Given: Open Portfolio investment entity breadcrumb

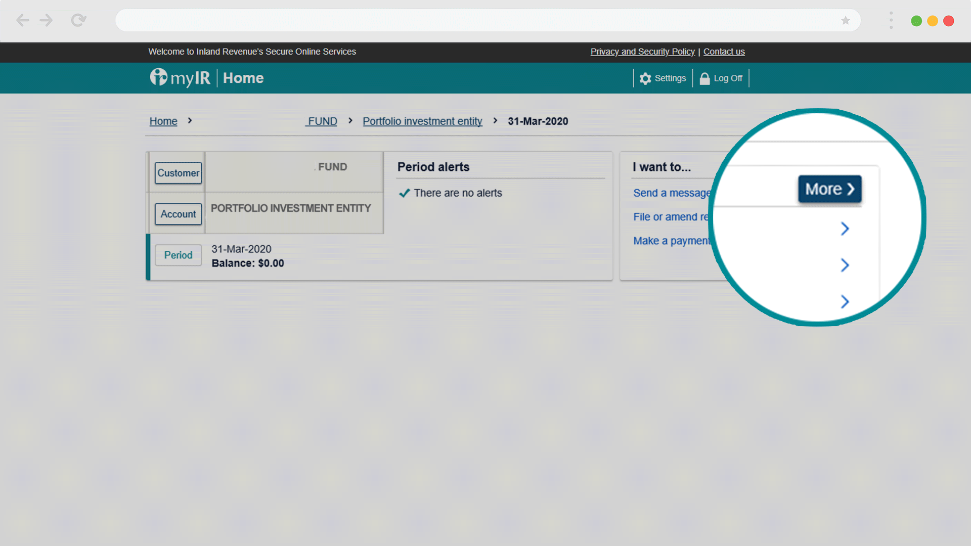Looking at the screenshot, I should (422, 121).
